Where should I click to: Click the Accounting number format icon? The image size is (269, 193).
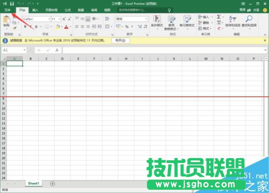coord(118,27)
